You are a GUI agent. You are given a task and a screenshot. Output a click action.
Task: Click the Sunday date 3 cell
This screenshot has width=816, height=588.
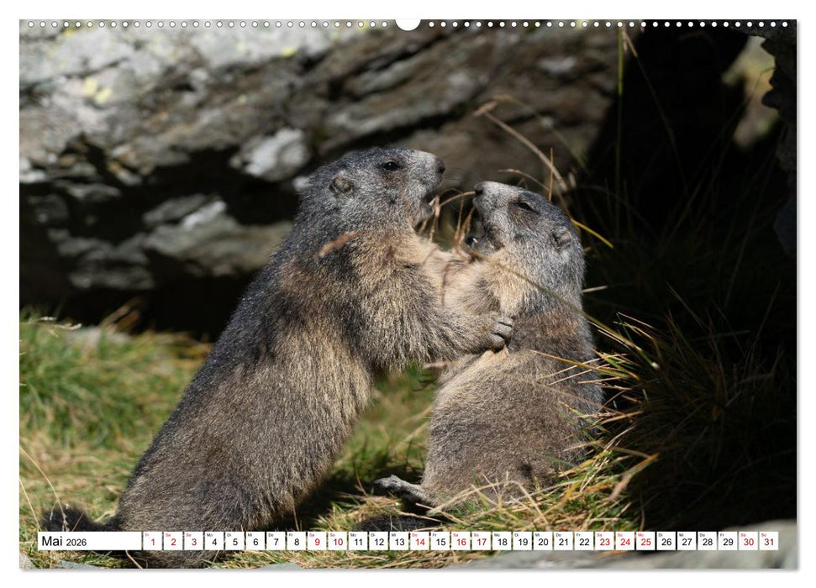[192, 540]
